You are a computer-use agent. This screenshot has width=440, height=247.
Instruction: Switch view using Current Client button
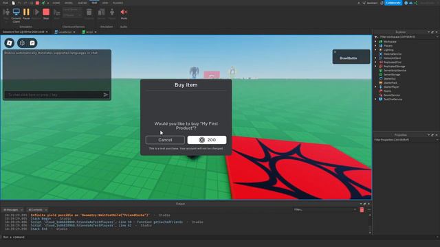pos(16,15)
